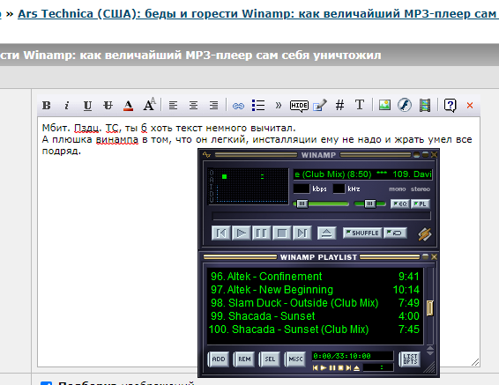499x385 pixels.
Task: Insert a hyperlink with chain icon
Action: click(238, 106)
